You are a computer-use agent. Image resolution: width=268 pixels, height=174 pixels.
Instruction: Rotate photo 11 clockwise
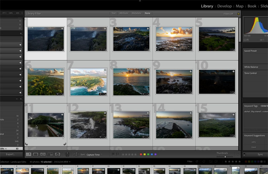click(x=65, y=144)
